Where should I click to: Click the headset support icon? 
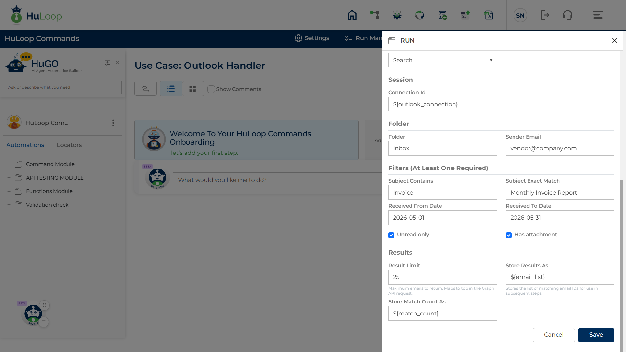coord(567,15)
